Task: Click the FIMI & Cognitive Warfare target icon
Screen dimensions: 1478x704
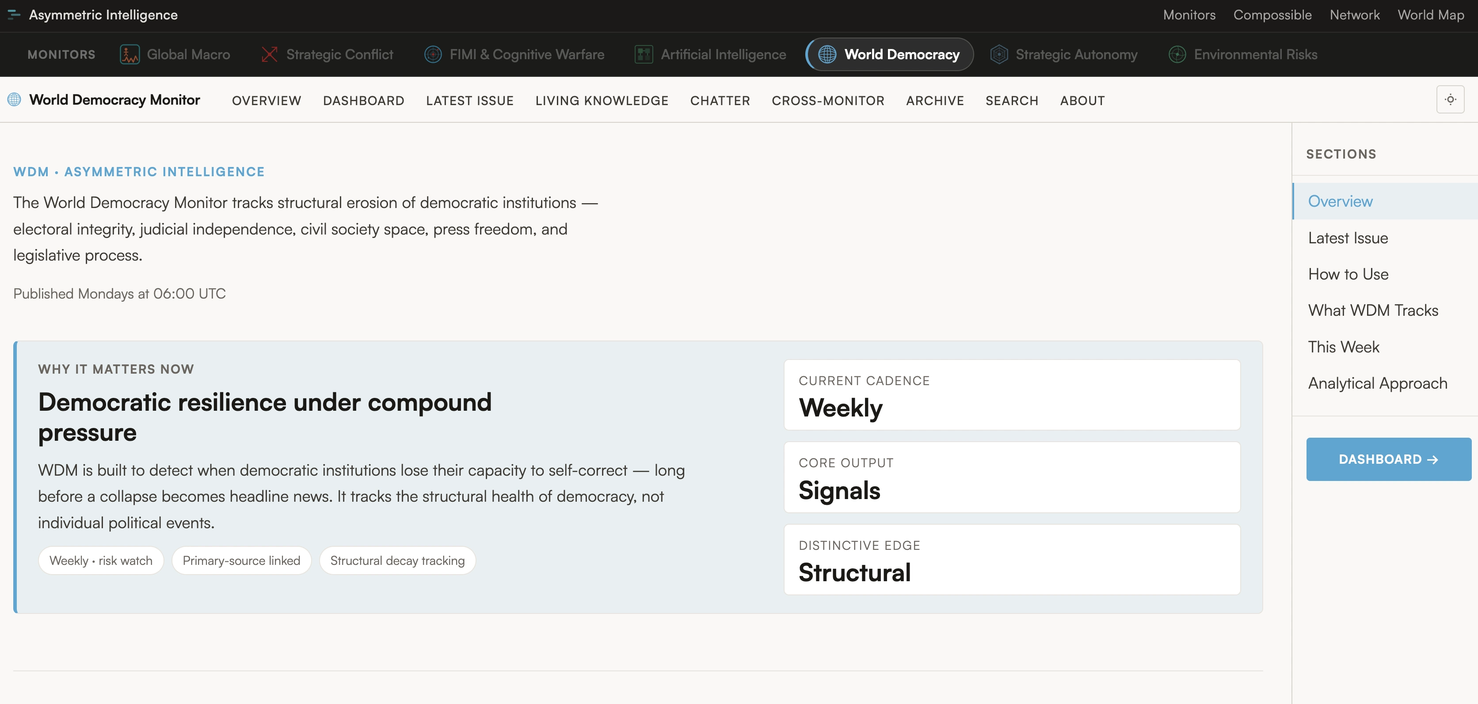Action: tap(433, 54)
